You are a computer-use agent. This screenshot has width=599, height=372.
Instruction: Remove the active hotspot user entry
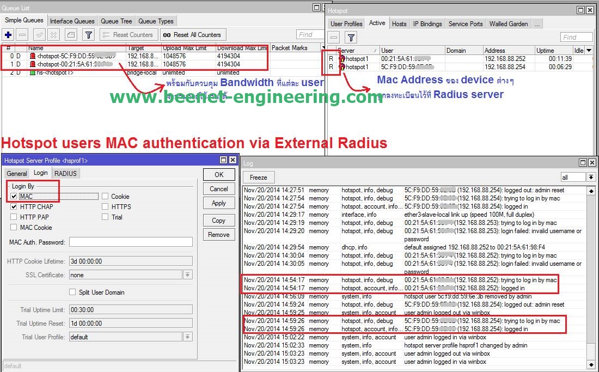[x=334, y=37]
